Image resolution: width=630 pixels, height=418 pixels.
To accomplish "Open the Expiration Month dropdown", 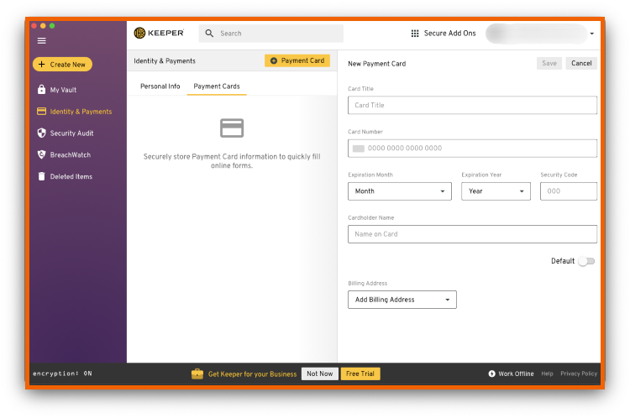I will coord(400,191).
